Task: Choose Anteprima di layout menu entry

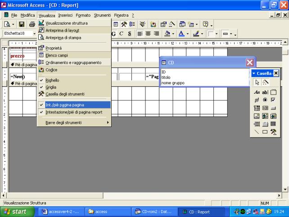Action: coord(74,31)
